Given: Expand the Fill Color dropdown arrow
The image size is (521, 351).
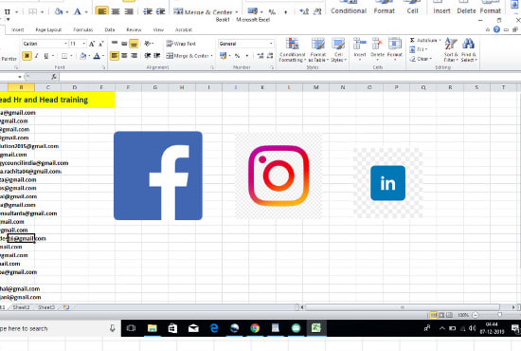Looking at the screenshot, I should 89,56.
